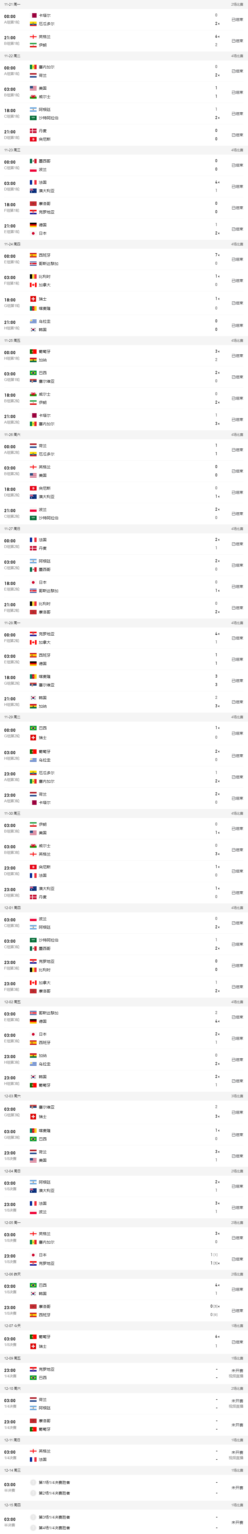Click the Canada flag in 克罗地亚 vs 加拿大
The width and height of the screenshot is (248, 1534).
tap(33, 643)
